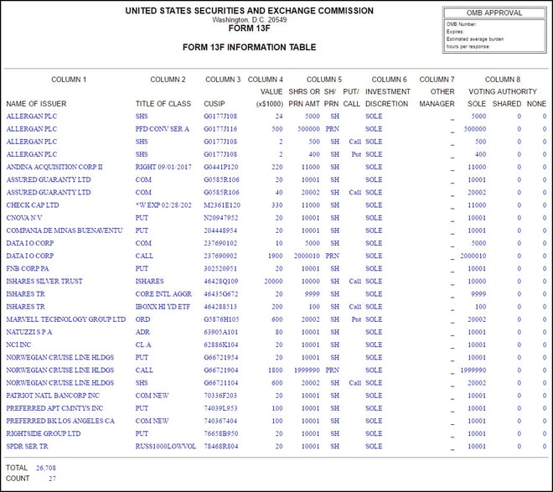Select the Estimated average burden label

[x=475, y=39]
